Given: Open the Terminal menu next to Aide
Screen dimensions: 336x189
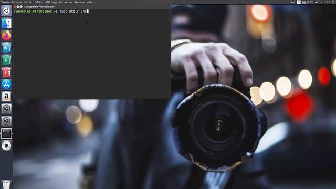Looking at the screenshot, I should pos(80,2).
